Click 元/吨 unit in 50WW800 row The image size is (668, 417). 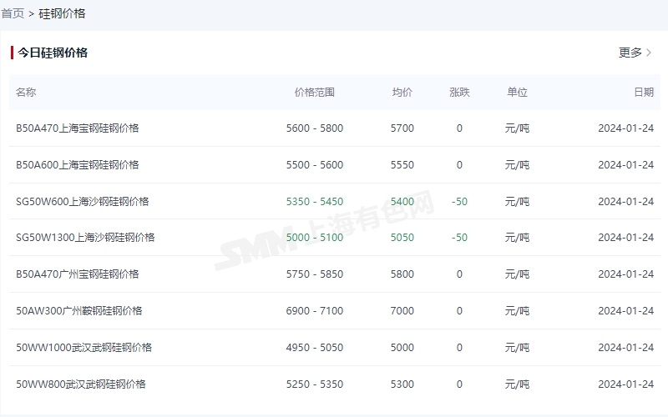coord(517,384)
